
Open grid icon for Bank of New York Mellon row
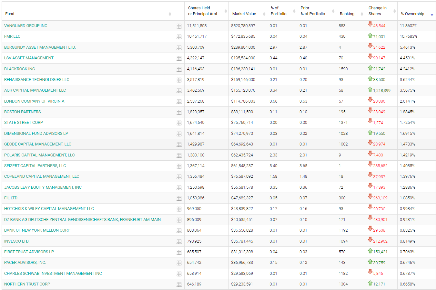click(179, 231)
